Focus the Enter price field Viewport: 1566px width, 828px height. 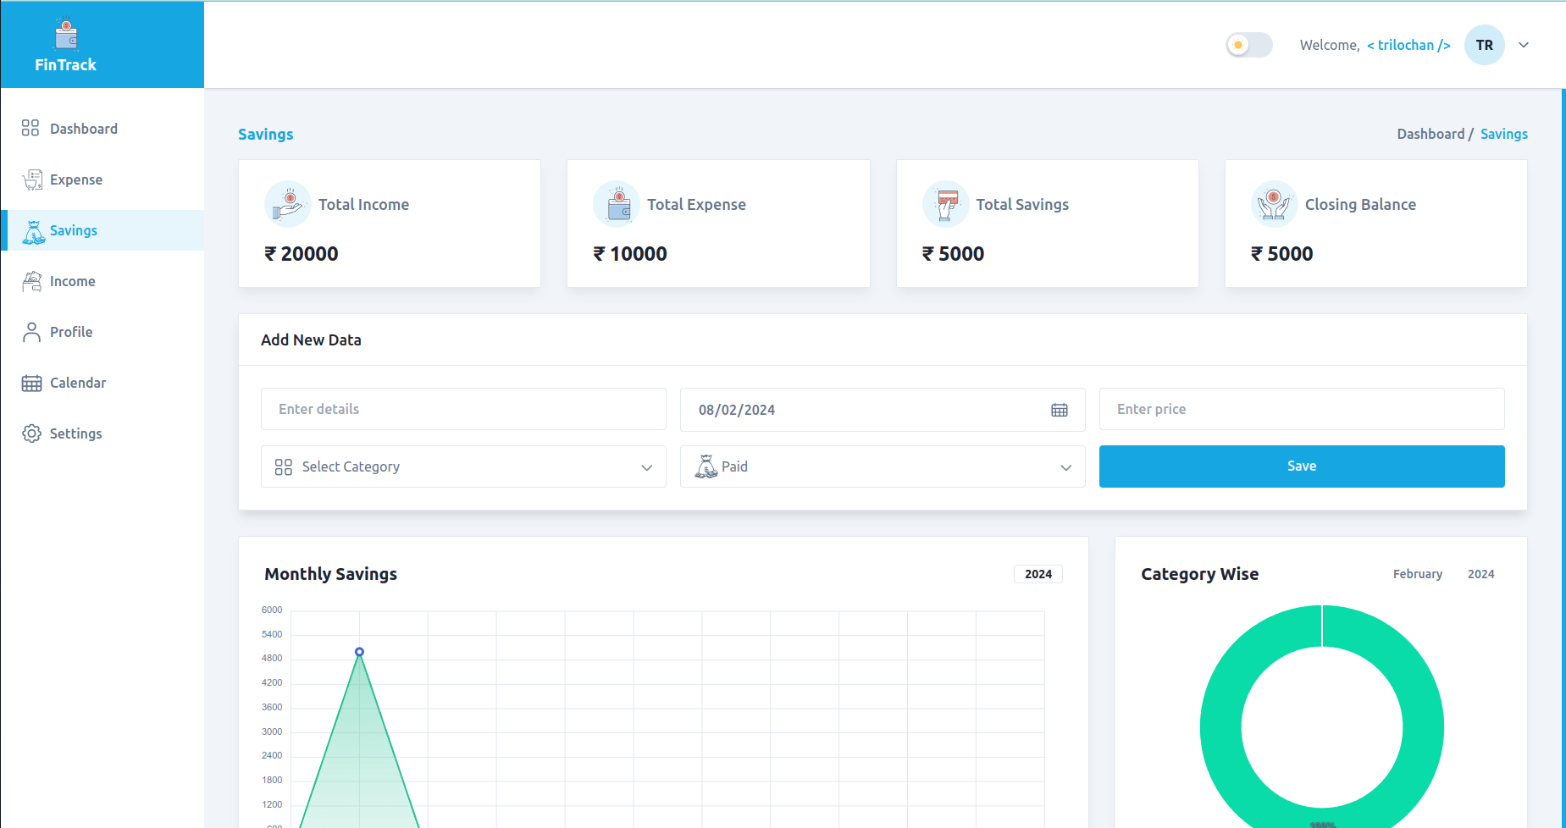(x=1302, y=409)
